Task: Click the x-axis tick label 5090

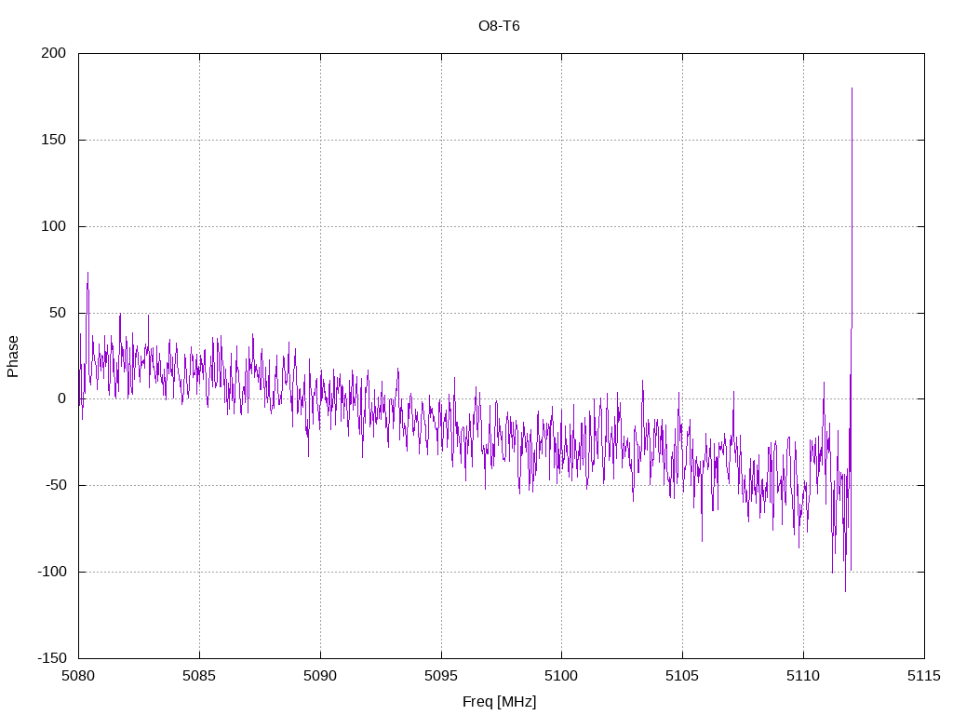Action: point(320,676)
